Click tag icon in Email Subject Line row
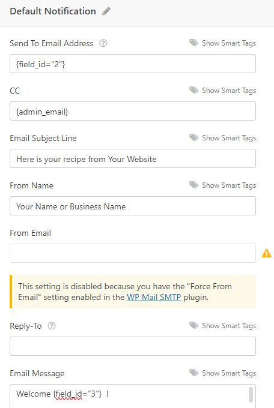274x408 pixels. coord(193,137)
